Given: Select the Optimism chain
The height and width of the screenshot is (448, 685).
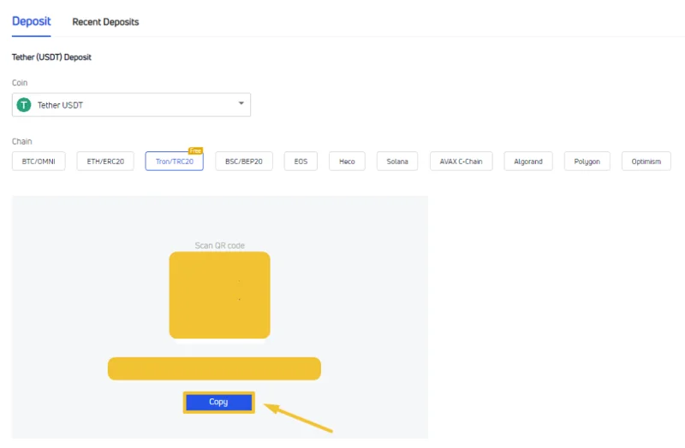Looking at the screenshot, I should [646, 162].
